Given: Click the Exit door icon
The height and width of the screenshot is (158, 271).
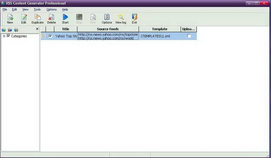Looking at the screenshot, I should coord(134,19).
